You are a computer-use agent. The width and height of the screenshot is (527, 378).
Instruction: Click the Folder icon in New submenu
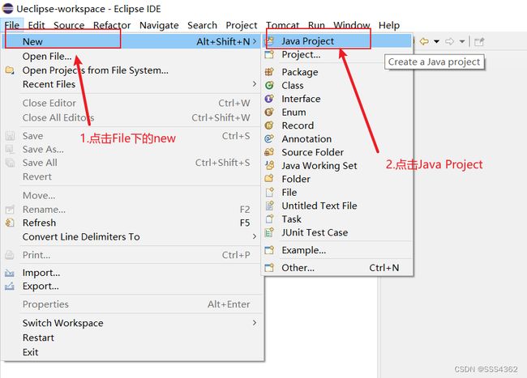pos(269,179)
